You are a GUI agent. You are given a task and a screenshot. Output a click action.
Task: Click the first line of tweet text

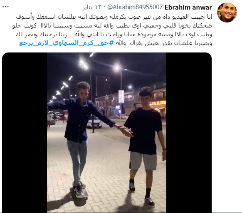(x=114, y=17)
